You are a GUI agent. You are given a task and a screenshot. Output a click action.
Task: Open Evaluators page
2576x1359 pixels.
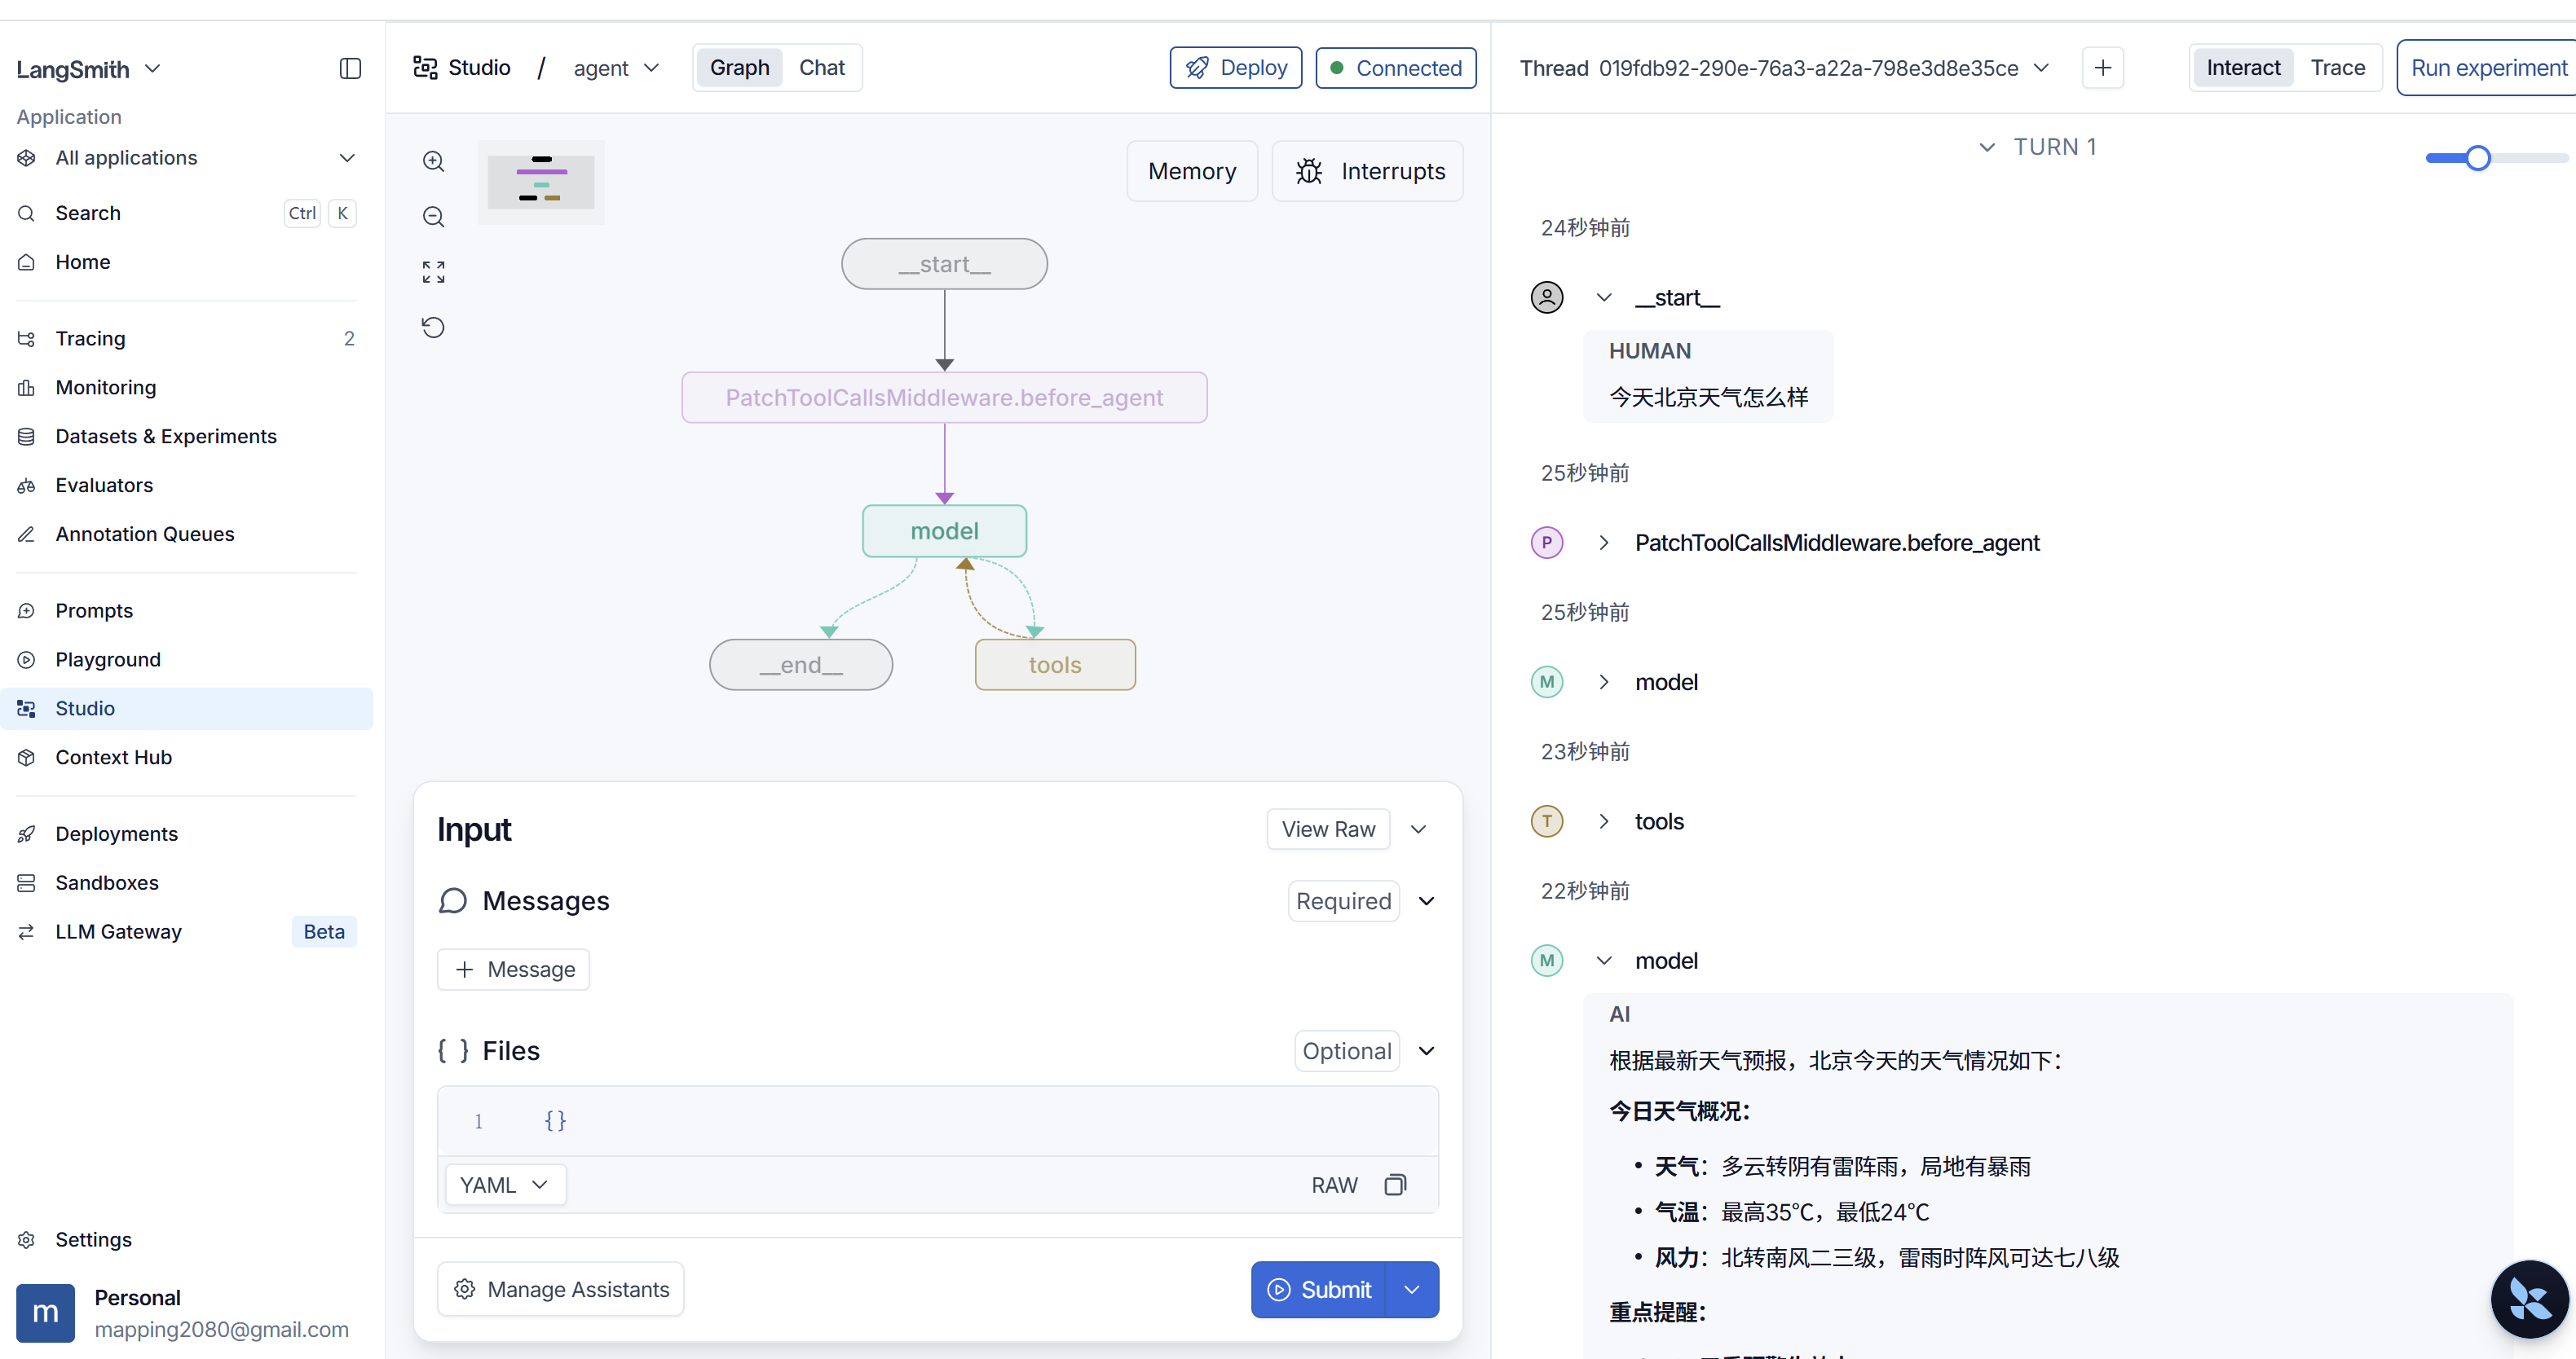[186, 485]
